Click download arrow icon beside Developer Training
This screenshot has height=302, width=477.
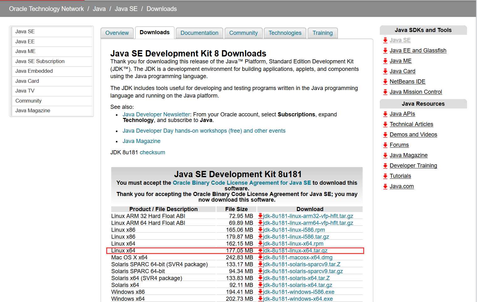385,166
